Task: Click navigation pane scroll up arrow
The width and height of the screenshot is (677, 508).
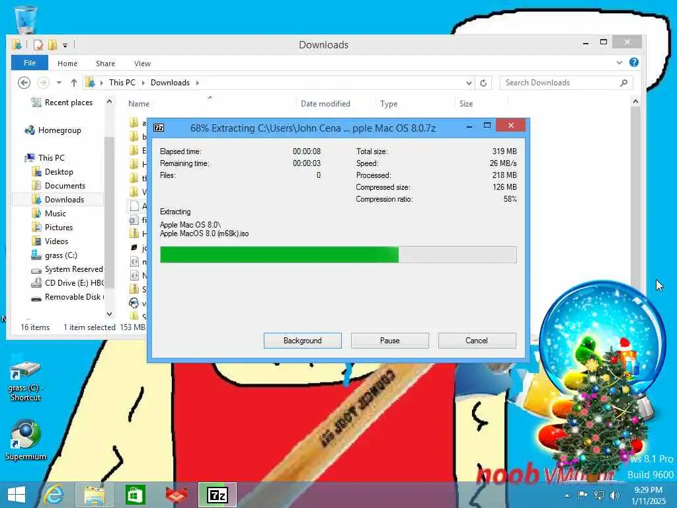Action: (x=109, y=101)
